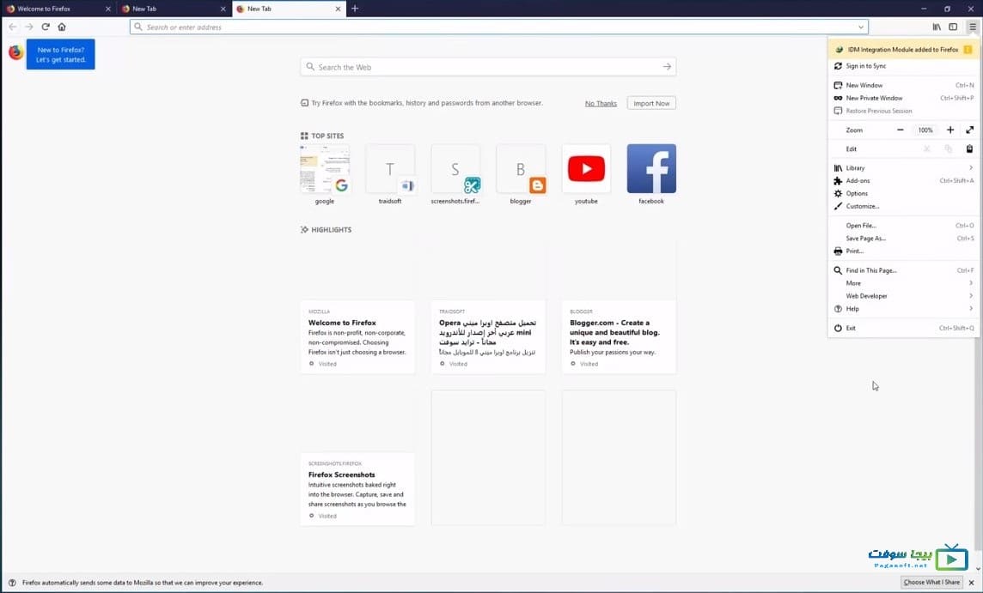This screenshot has height=593, width=983.
Task: Select New Window menu item
Action: pyautogui.click(x=903, y=85)
